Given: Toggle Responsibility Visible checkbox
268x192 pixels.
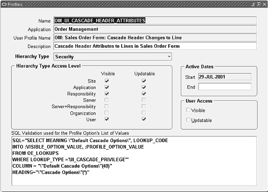Looking at the screenshot, I should coord(107,94).
